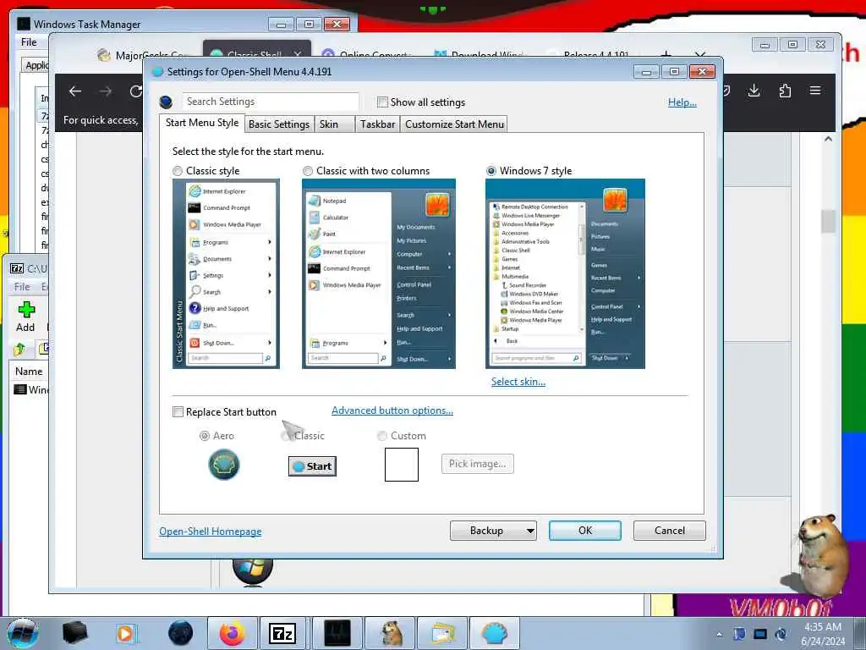Open the Taskbar tab
Viewport: 866px width, 650px height.
coord(378,124)
